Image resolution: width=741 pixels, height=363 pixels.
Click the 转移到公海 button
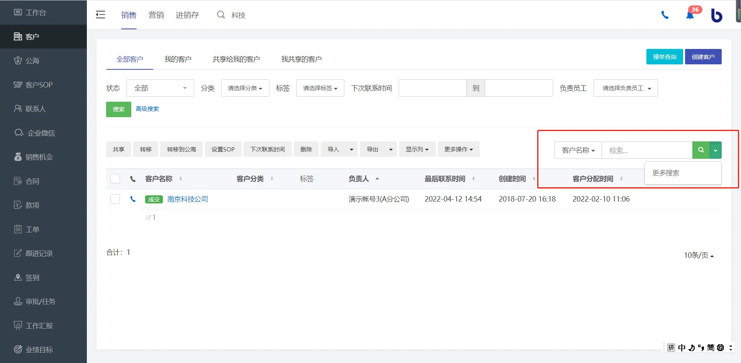coord(181,150)
